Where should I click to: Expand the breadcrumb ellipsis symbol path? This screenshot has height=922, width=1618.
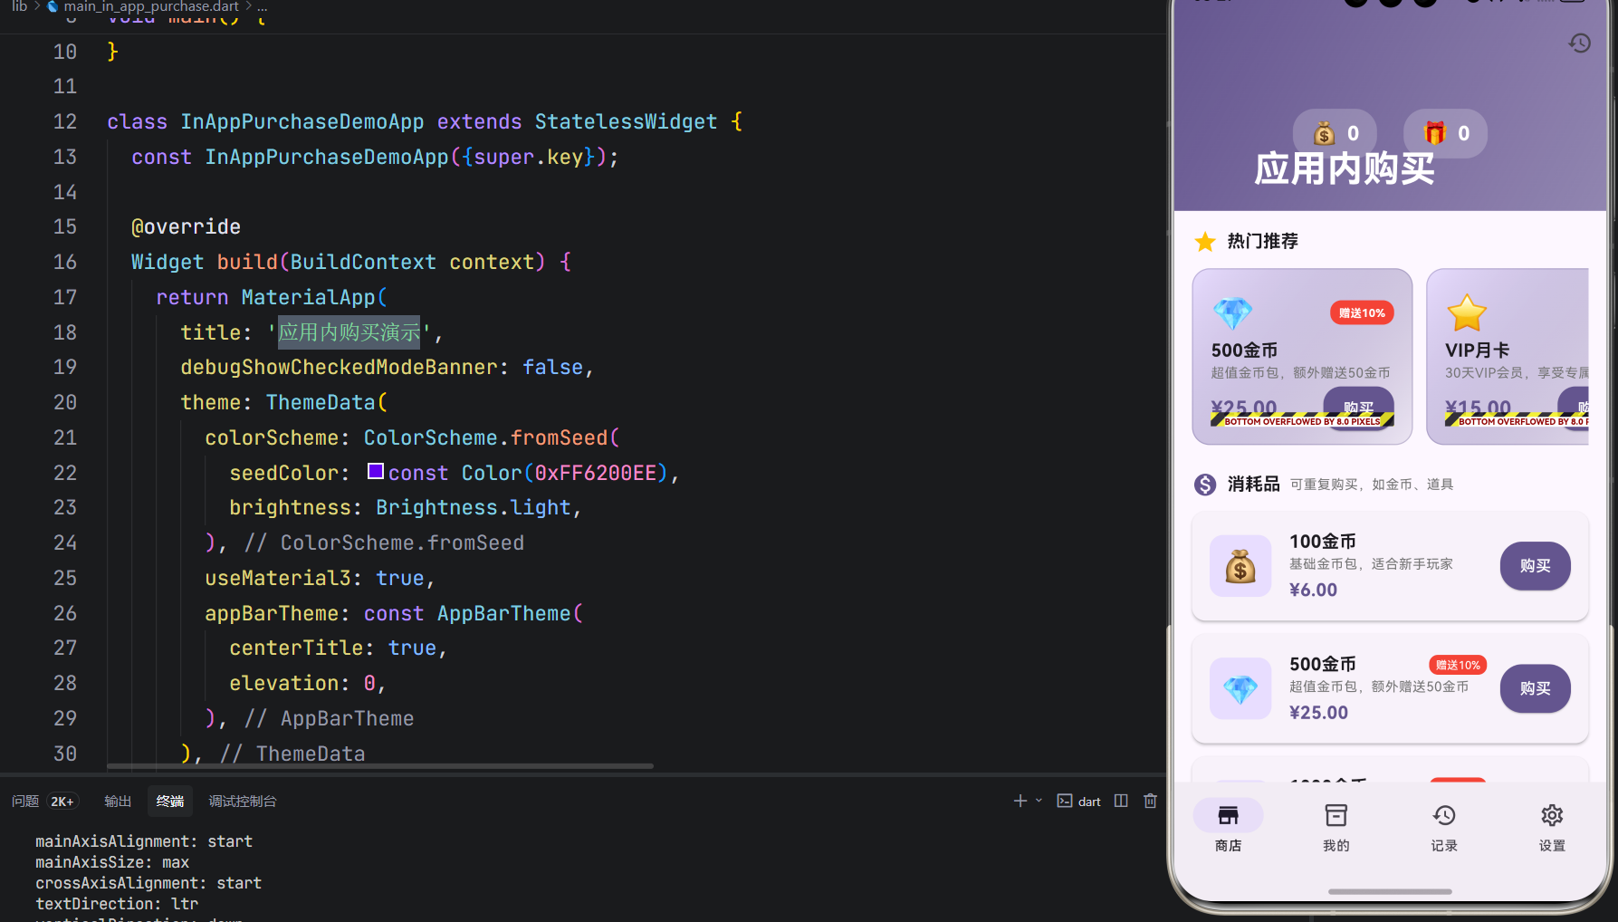[x=263, y=6]
